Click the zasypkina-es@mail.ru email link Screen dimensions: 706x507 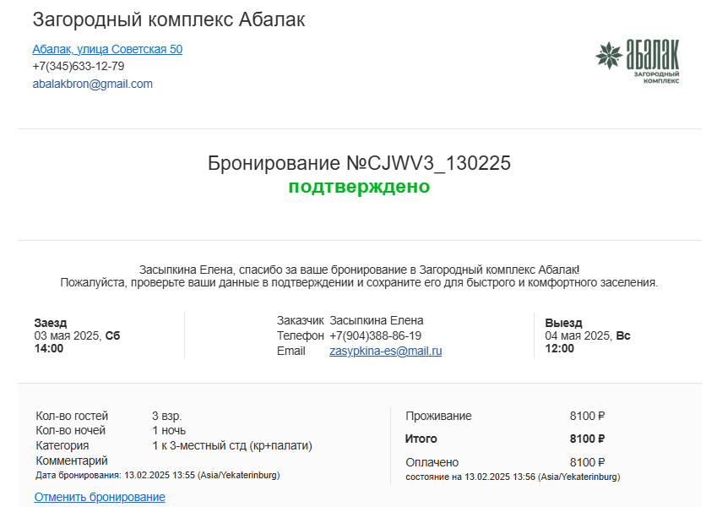385,351
